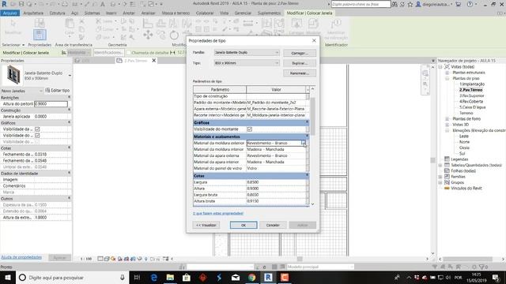Click the Duplicar... button
Image resolution: width=506 pixels, height=284 pixels.
tap(300, 63)
